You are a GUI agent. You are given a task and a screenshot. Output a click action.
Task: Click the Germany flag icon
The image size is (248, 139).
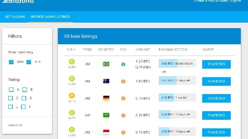[x=106, y=98]
